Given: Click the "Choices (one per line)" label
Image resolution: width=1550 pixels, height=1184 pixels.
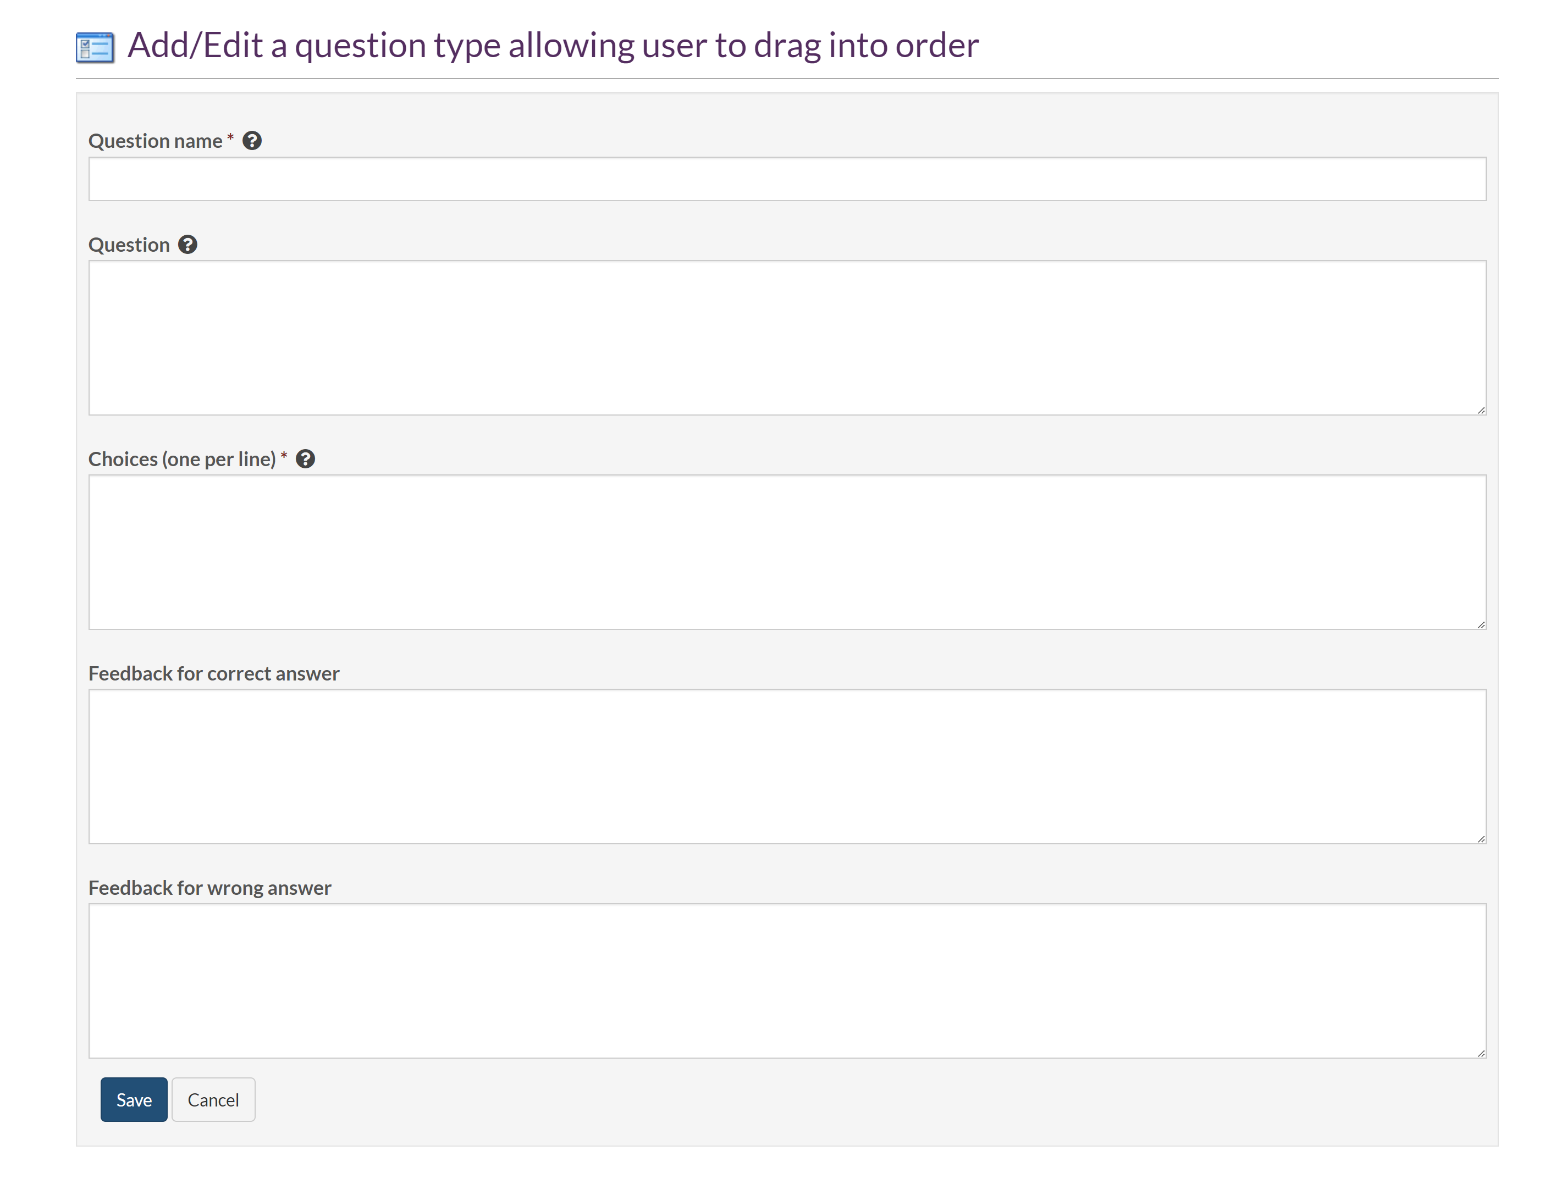Looking at the screenshot, I should [x=182, y=459].
